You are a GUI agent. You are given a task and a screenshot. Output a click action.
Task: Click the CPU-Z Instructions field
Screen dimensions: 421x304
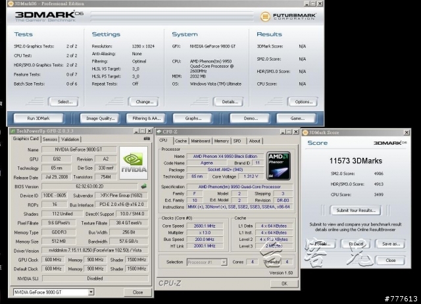pos(239,207)
